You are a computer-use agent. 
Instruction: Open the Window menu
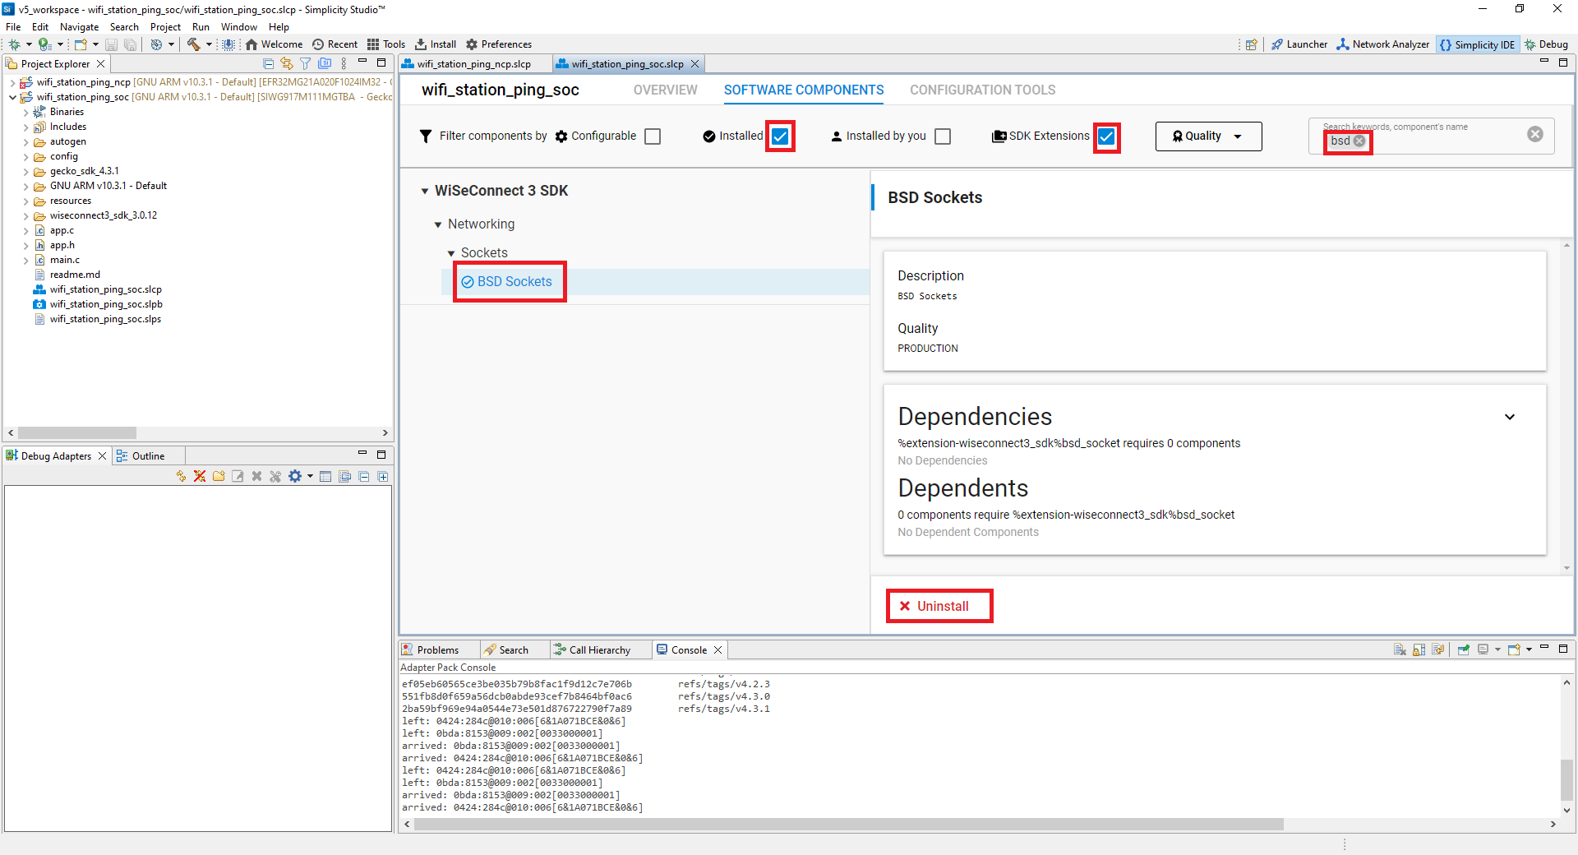(x=238, y=26)
